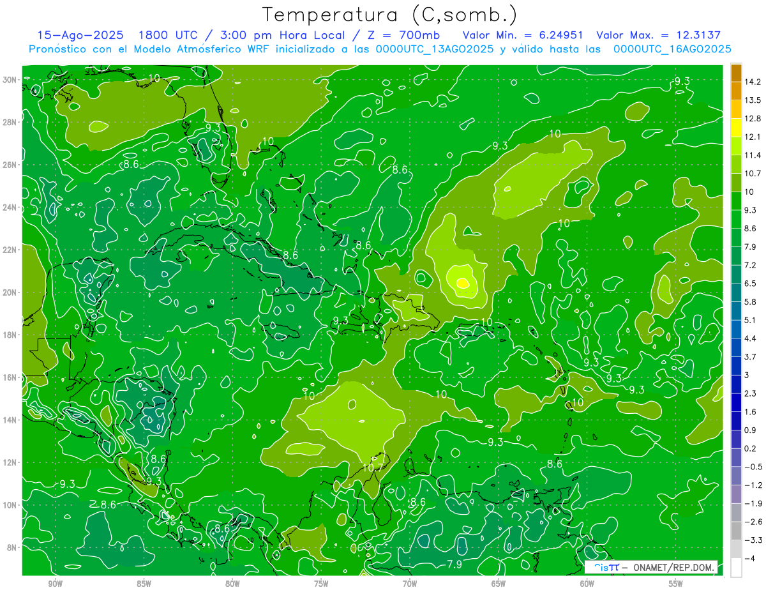Image resolution: width=766 pixels, height=592 pixels.
Task: Click the ONAMET/REP.DOM. logo box
Action: tap(650, 566)
